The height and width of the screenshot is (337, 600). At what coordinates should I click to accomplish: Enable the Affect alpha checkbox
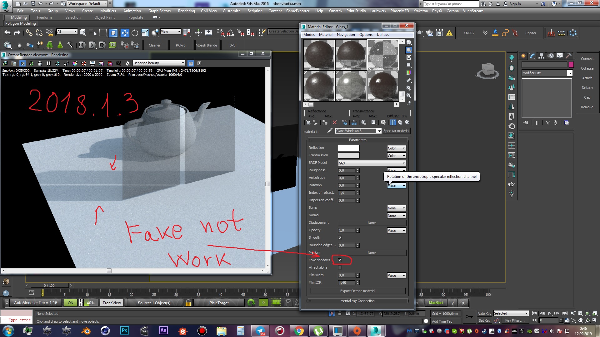pyautogui.click(x=340, y=267)
